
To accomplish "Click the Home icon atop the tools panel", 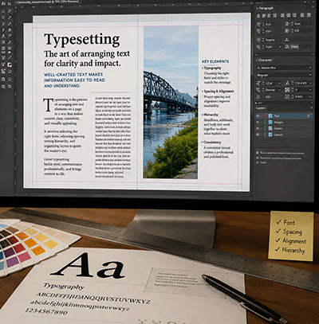I will 3,4.
